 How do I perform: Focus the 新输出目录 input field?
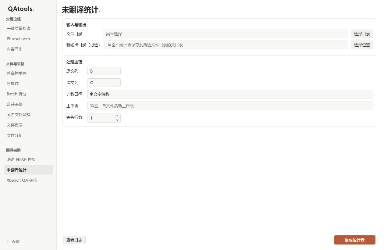[x=226, y=45]
